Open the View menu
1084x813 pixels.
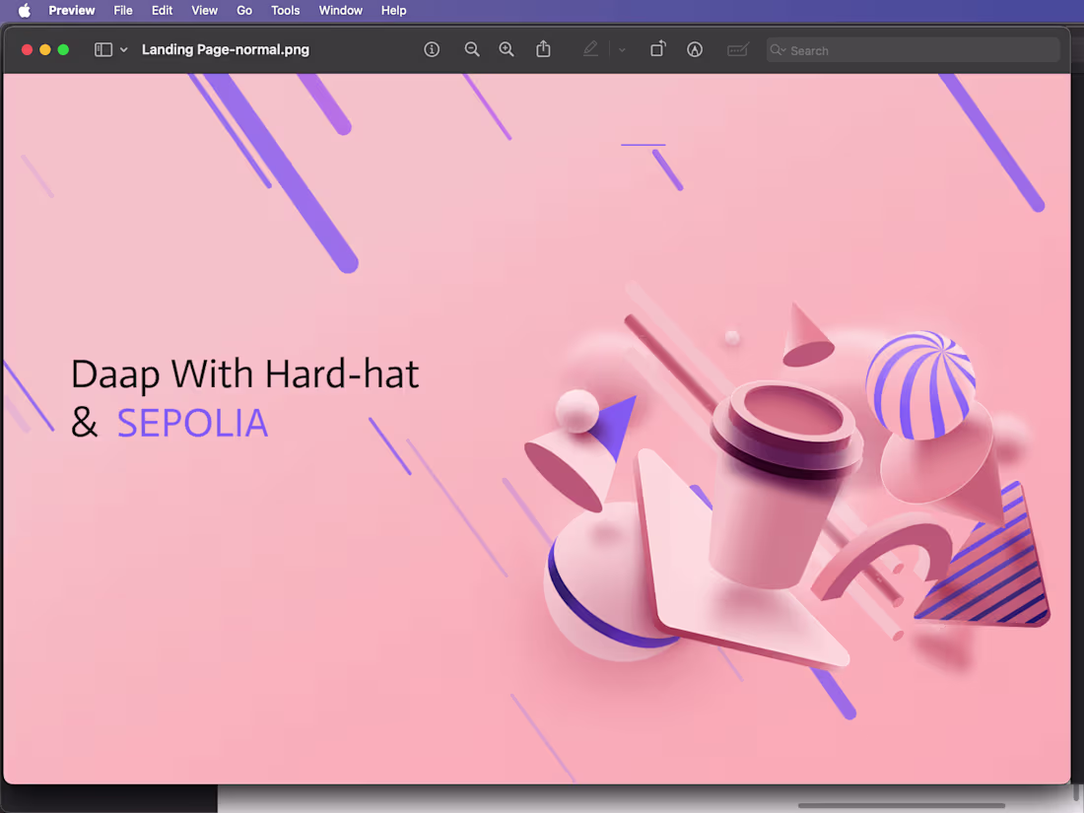coord(204,10)
